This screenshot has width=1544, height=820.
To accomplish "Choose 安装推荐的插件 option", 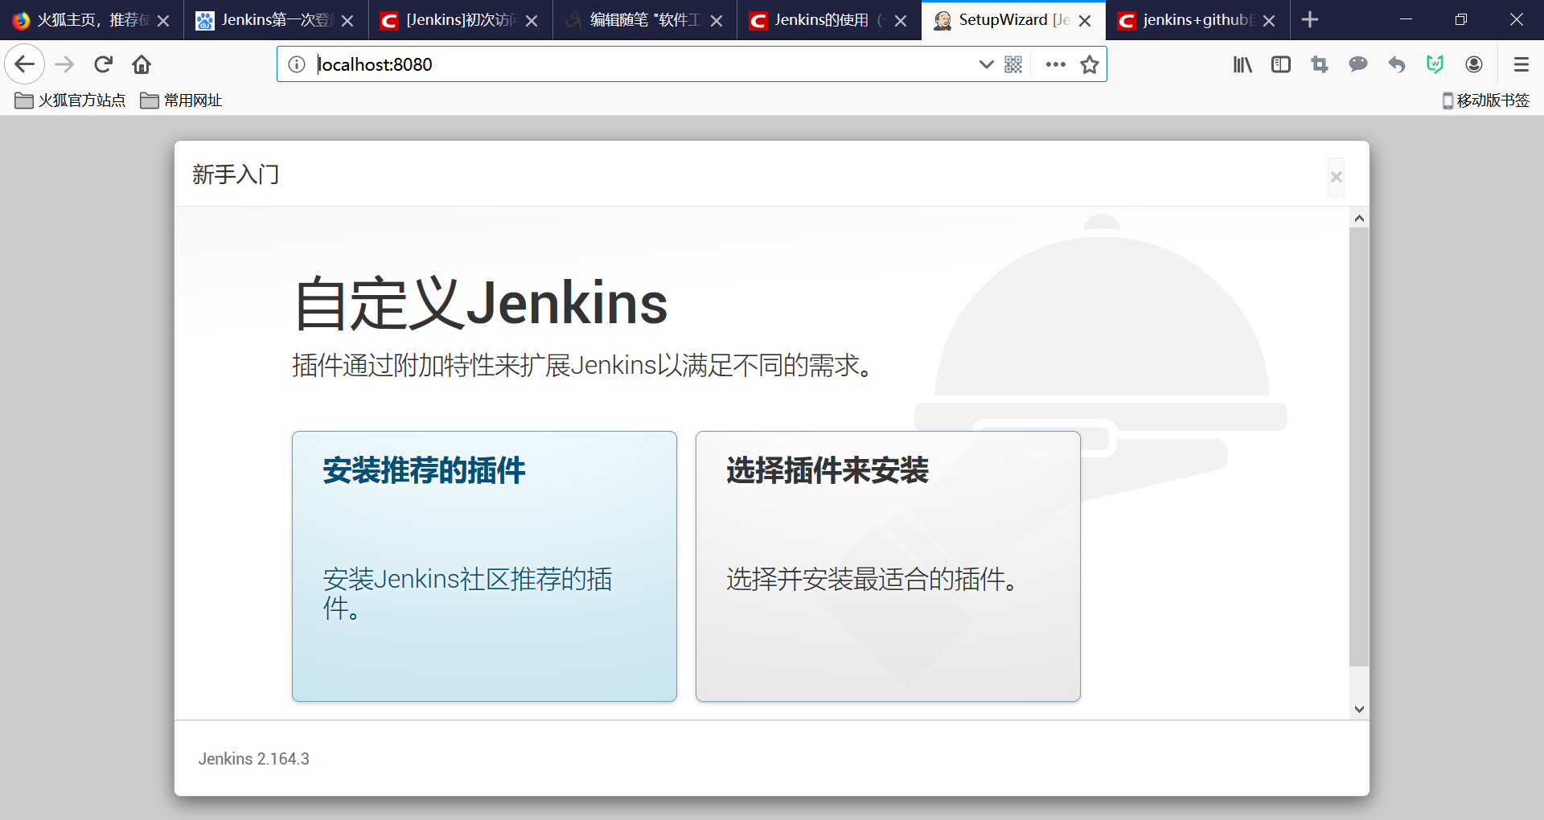I will pyautogui.click(x=484, y=566).
